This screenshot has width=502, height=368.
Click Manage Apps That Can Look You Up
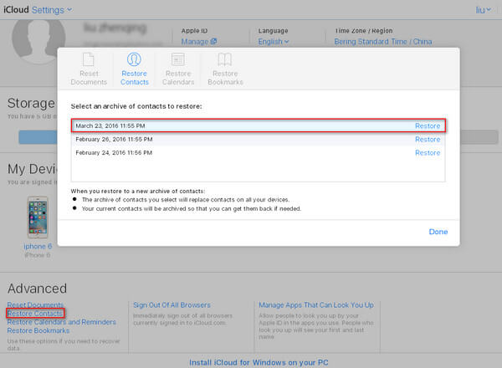coord(316,305)
